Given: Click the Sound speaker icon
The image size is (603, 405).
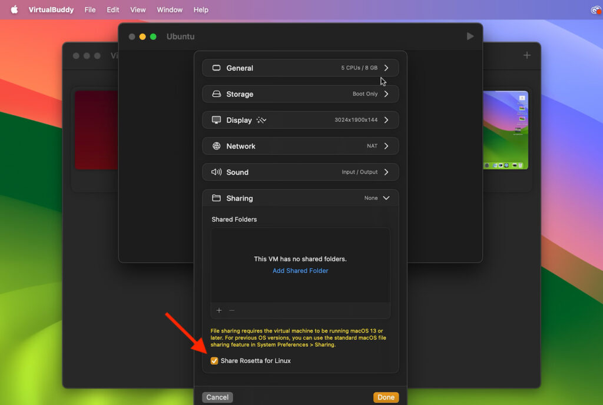Looking at the screenshot, I should (x=217, y=172).
